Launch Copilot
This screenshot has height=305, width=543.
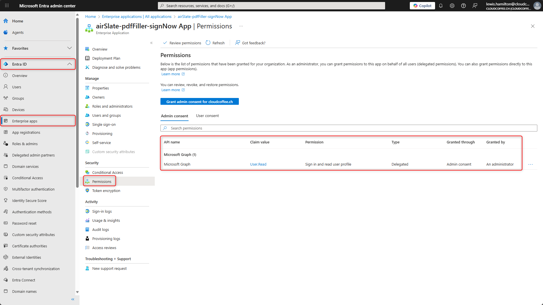click(422, 6)
